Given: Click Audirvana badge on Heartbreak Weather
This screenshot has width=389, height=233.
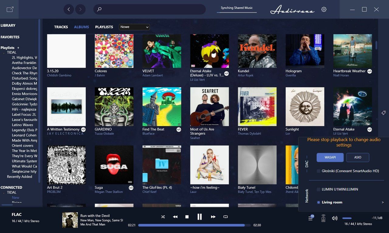Looking at the screenshot, I should pyautogui.click(x=370, y=71).
